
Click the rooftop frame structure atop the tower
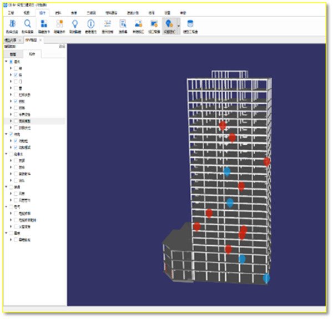[x=230, y=74]
